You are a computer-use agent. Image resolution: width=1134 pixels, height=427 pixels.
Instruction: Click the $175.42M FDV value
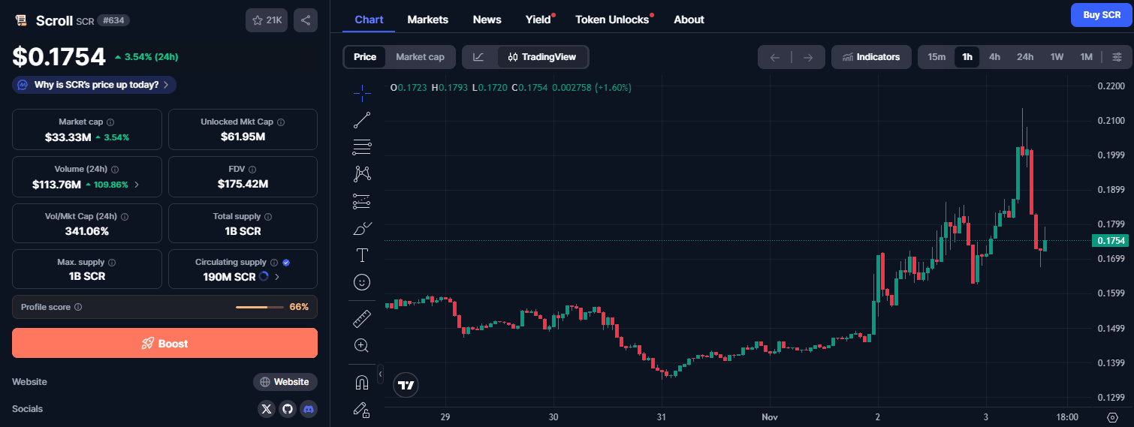pyautogui.click(x=243, y=184)
